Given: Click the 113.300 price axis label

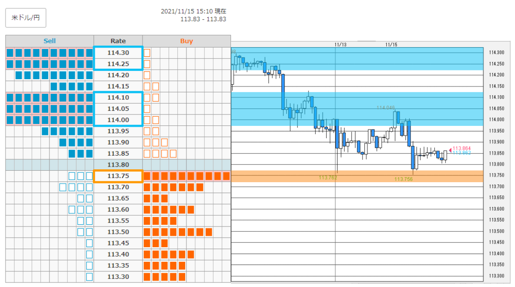Looking at the screenshot, I should pyautogui.click(x=496, y=276).
